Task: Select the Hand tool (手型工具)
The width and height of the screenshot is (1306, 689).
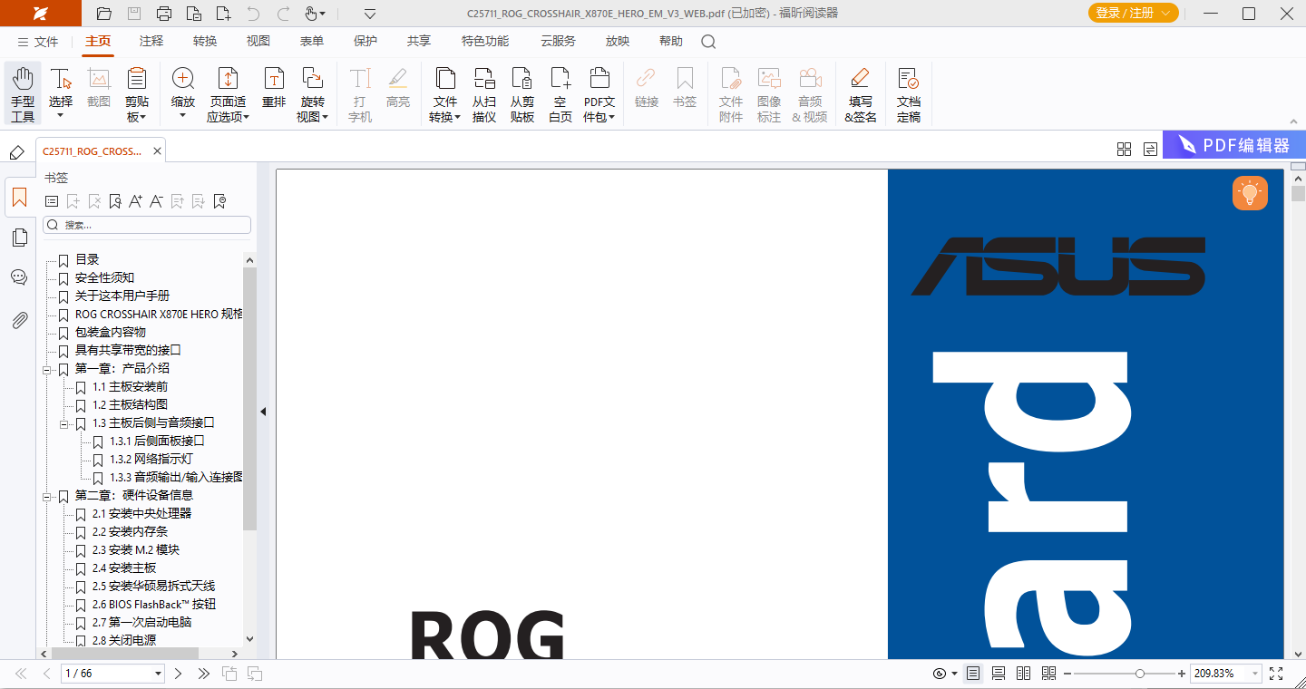Action: (x=23, y=93)
